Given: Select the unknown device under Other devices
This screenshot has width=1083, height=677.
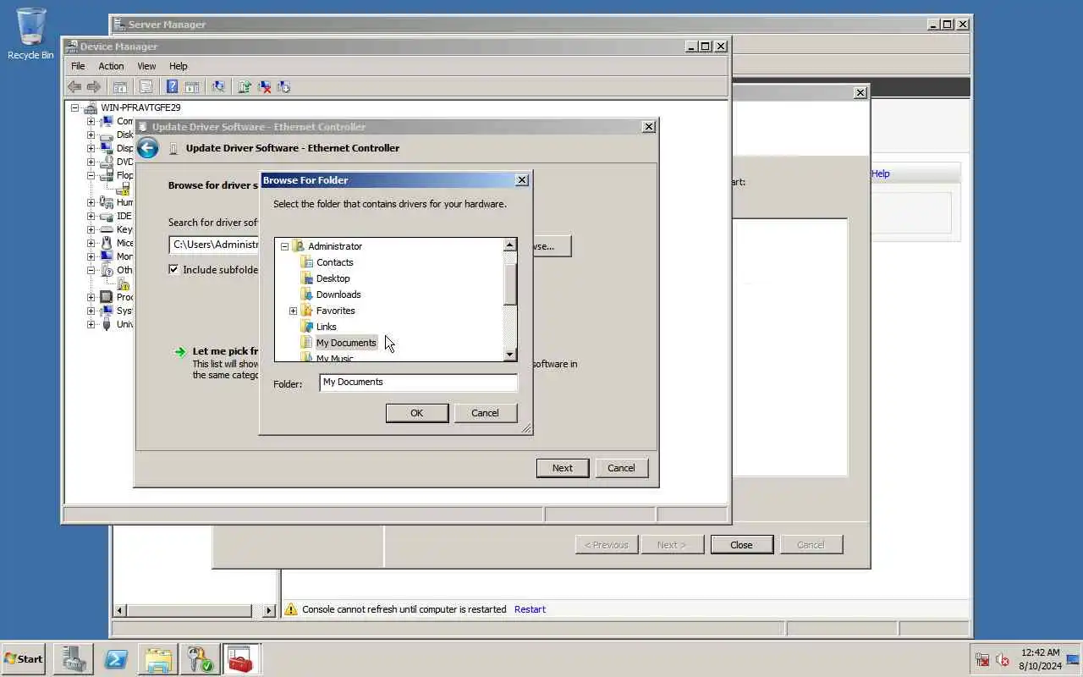Looking at the screenshot, I should tap(123, 284).
